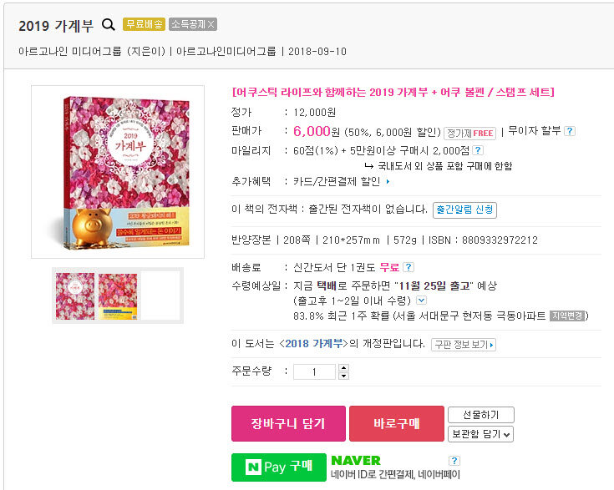Click the 장바구니 담기 button
Screen dimensions: 614x490
(288, 423)
